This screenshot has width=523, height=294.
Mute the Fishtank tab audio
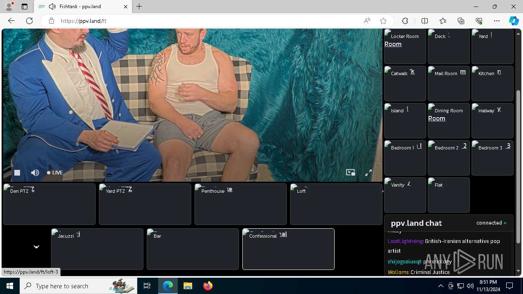click(x=52, y=7)
